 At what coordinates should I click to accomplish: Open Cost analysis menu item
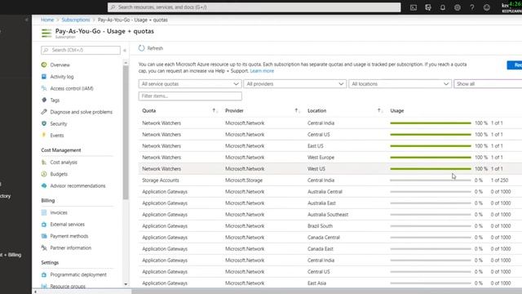pos(64,163)
